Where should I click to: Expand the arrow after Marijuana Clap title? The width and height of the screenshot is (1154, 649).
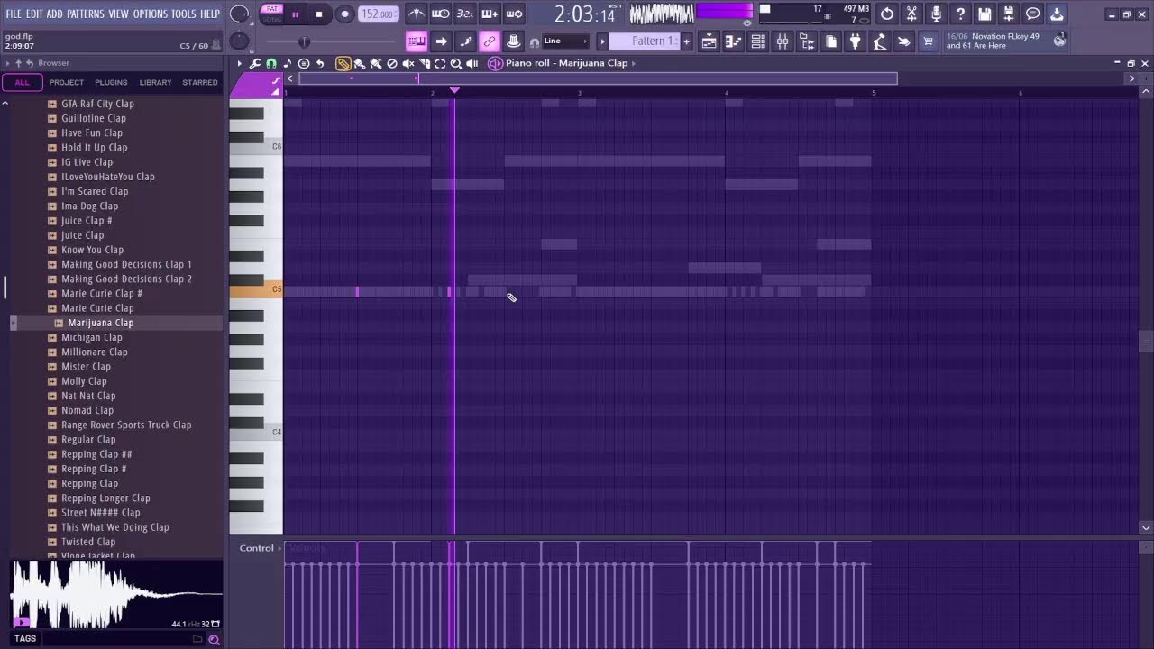pos(635,63)
